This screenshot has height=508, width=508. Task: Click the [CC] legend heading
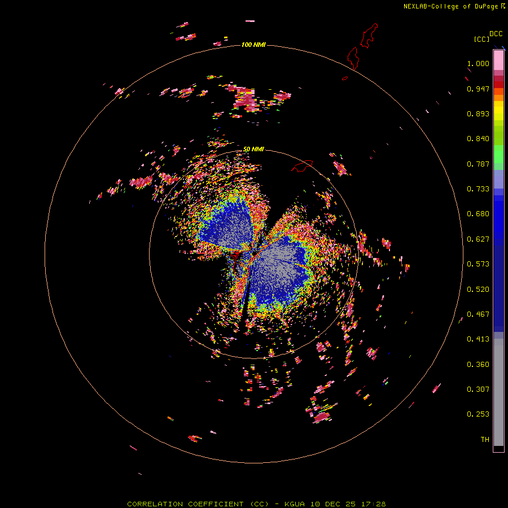pos(481,39)
